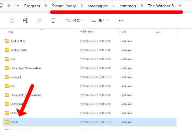Select the Blood and Wine extras folder

26,68
